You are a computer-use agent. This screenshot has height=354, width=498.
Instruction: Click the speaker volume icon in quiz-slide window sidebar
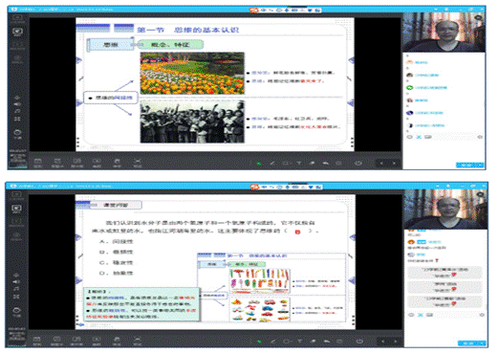[x=16, y=281]
